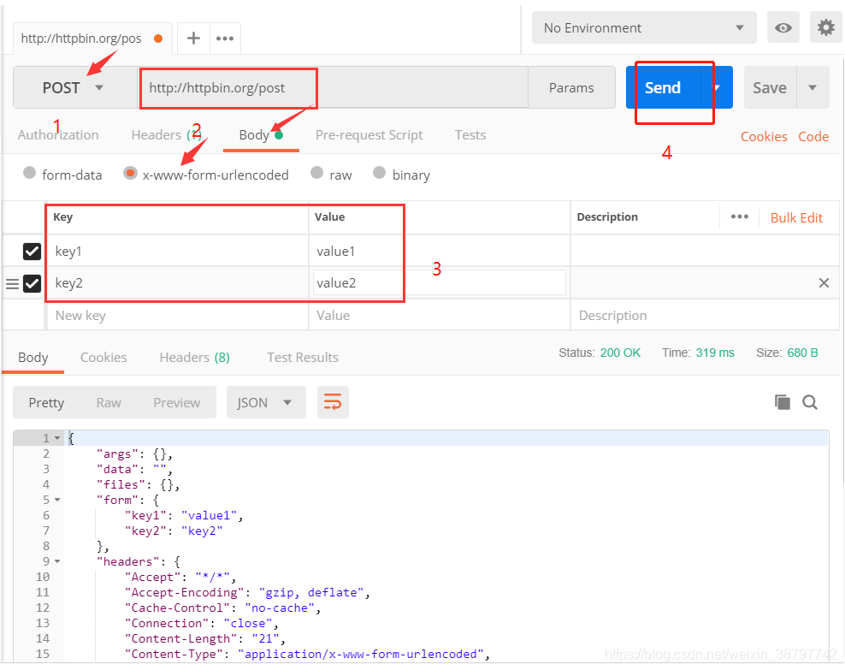
Task: Open a new request tab with plus icon
Action: click(x=193, y=39)
